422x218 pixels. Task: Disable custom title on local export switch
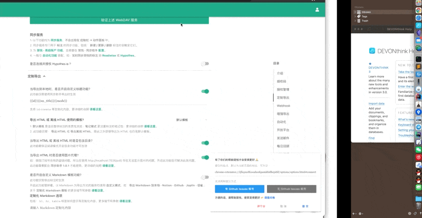point(205,91)
